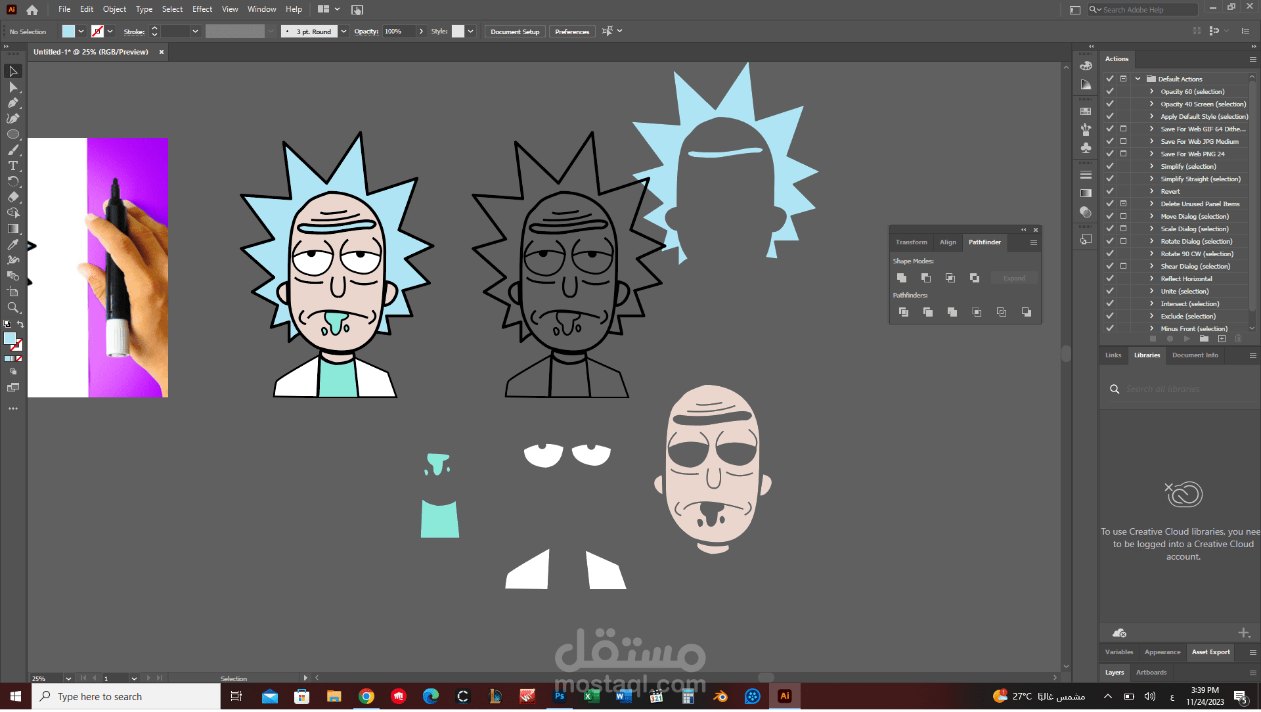Click Minus Back pathfinder icon
1261x712 pixels.
(x=1027, y=312)
